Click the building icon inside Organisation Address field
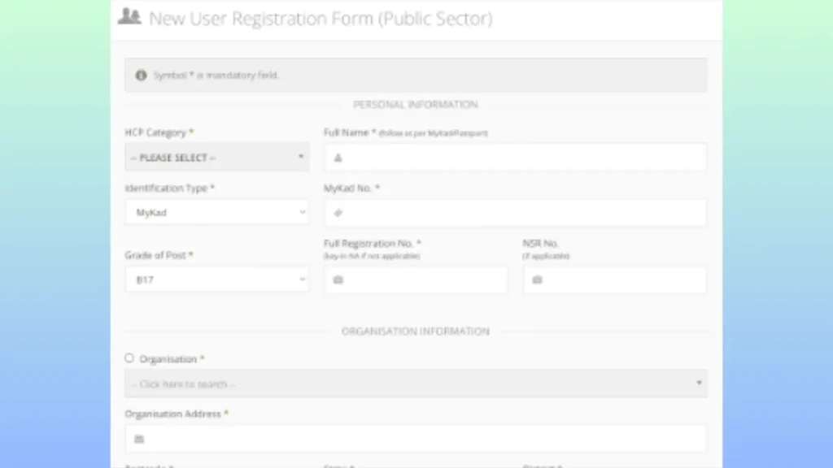Viewport: 833px width, 468px height. click(139, 439)
